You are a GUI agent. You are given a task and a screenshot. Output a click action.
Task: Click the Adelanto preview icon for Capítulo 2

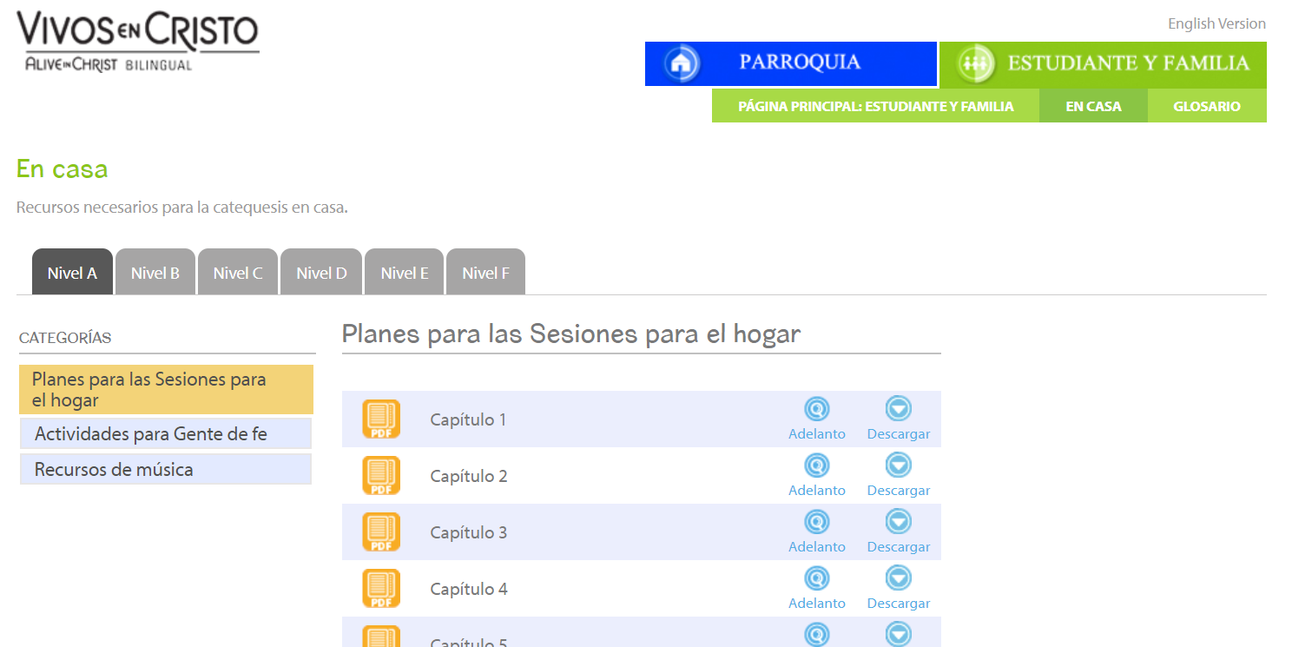816,465
